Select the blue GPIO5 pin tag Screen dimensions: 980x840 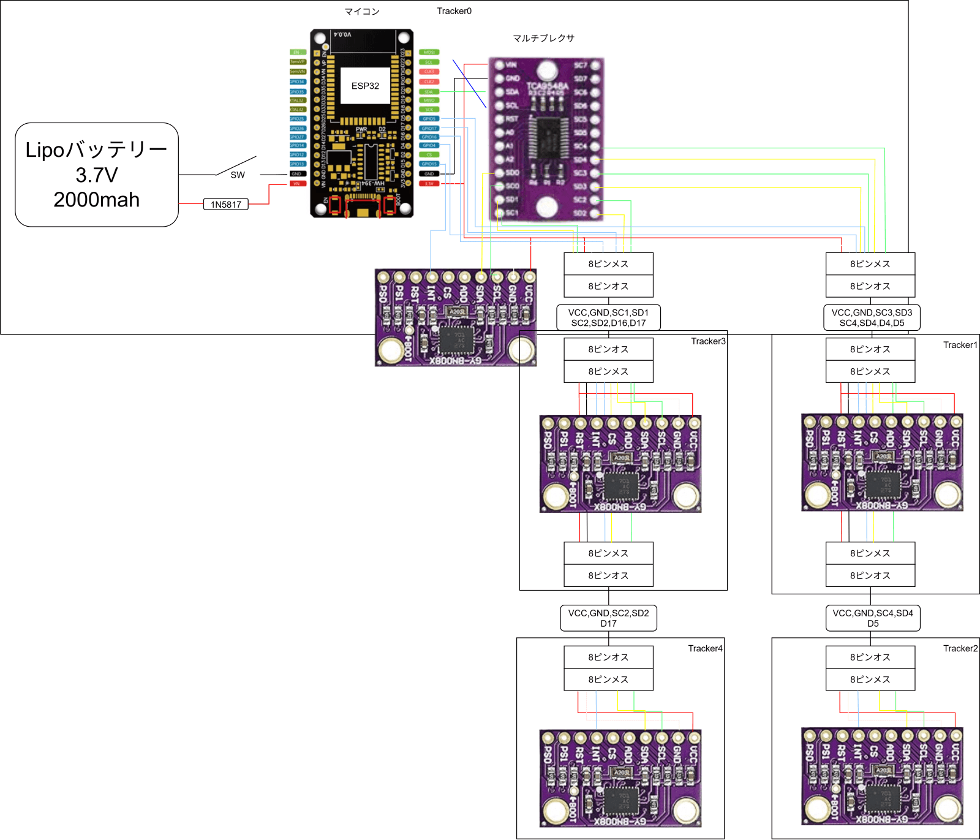(429, 119)
